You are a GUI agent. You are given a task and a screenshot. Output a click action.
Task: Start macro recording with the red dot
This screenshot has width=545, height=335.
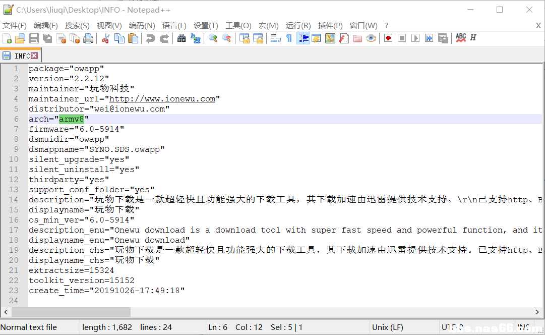click(388, 38)
